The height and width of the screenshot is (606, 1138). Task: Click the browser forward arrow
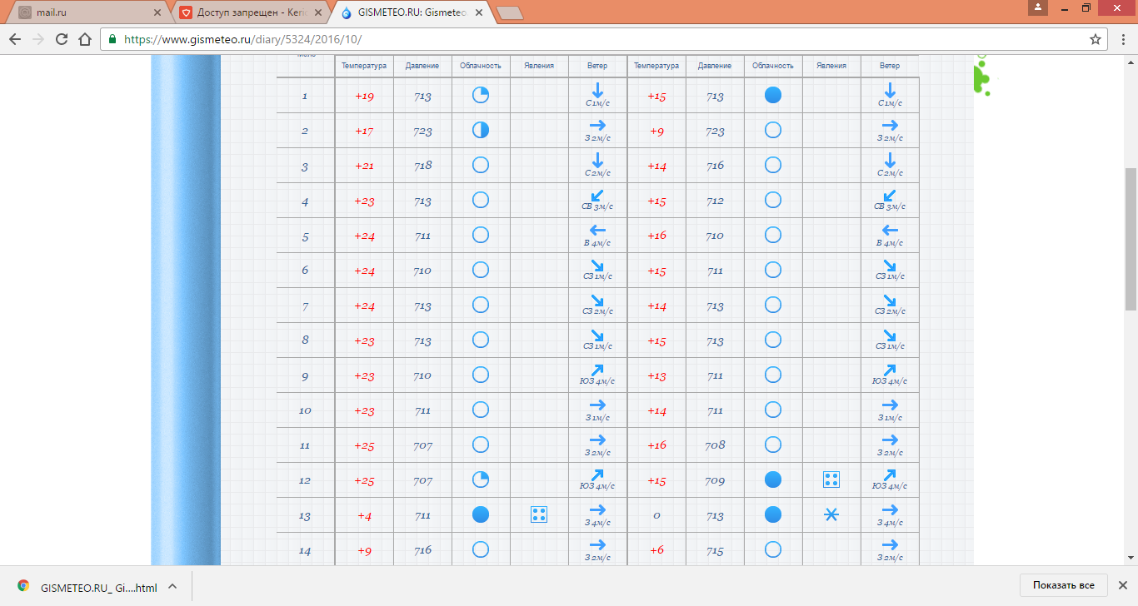[x=38, y=39]
